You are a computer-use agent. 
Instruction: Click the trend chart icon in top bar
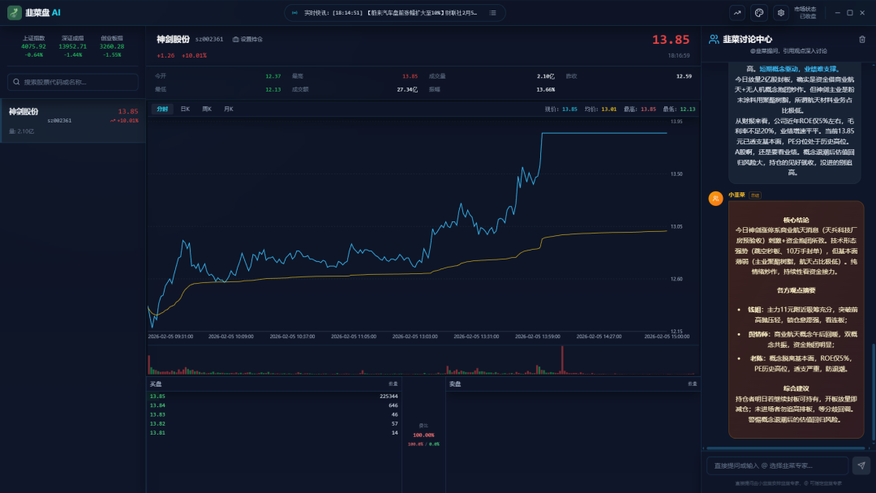point(737,13)
